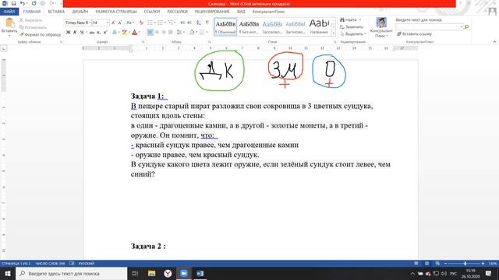Click the search magnifier next to the КонсультантПлюс field
This screenshot has width=499, height=280.
pos(466,27)
